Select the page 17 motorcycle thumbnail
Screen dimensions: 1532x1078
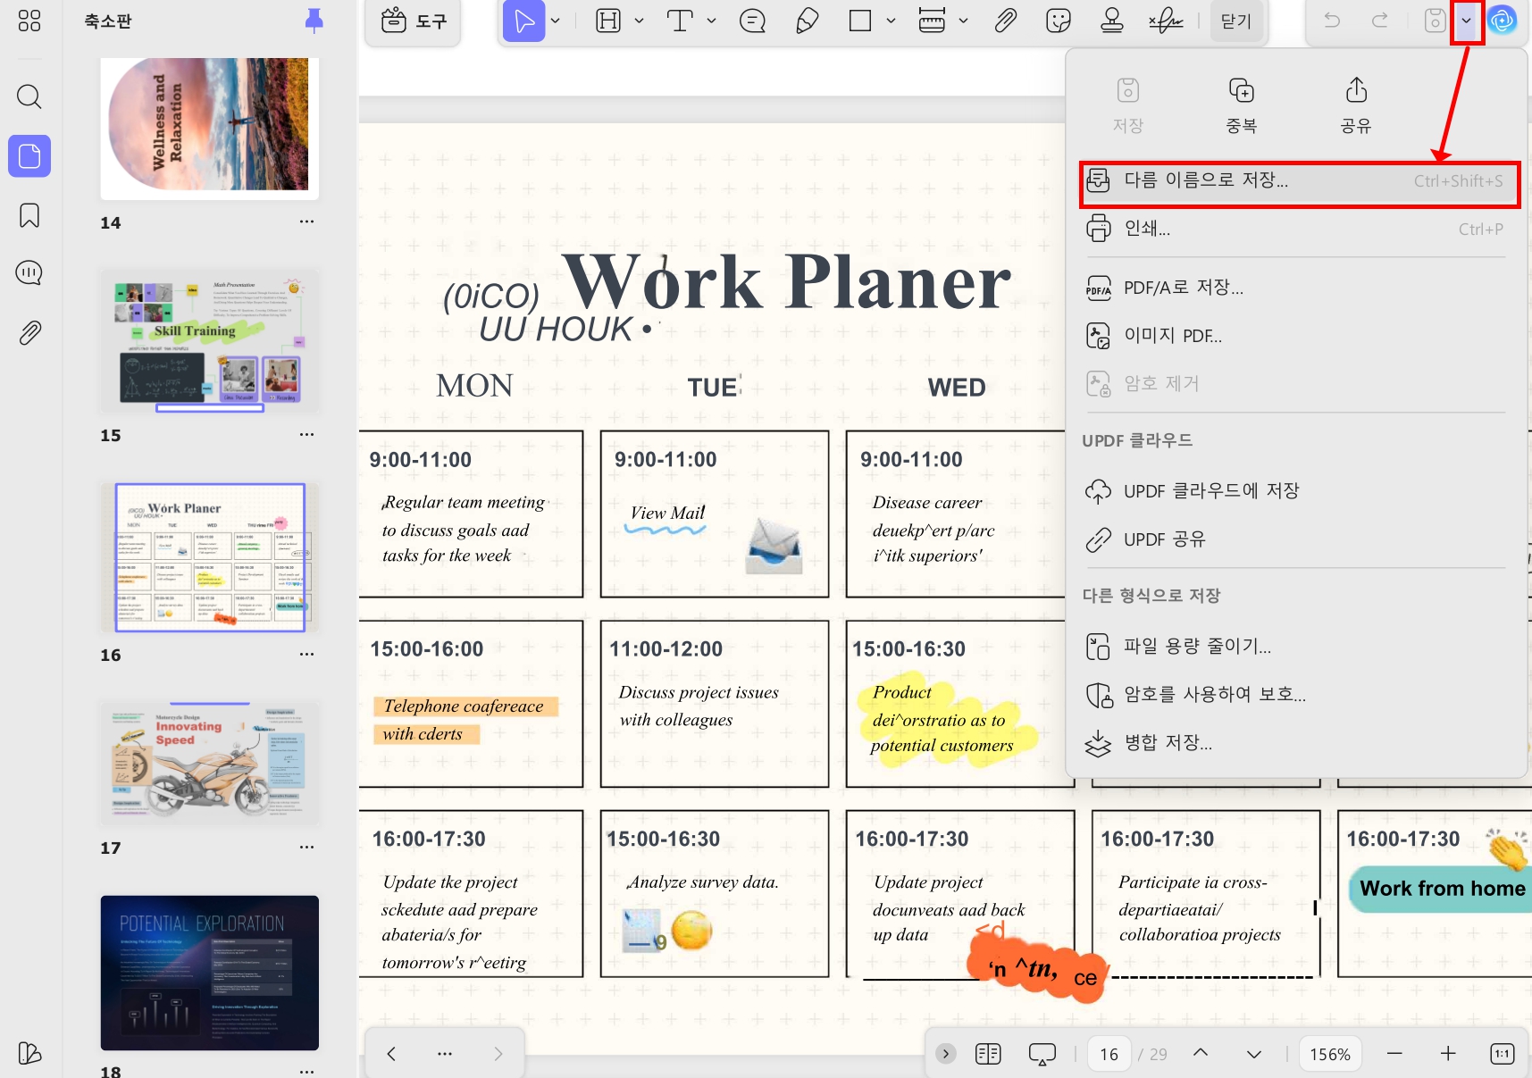pyautogui.click(x=210, y=764)
